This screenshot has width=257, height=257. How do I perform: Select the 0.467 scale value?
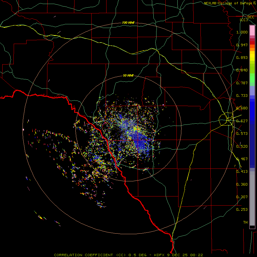point(242,159)
